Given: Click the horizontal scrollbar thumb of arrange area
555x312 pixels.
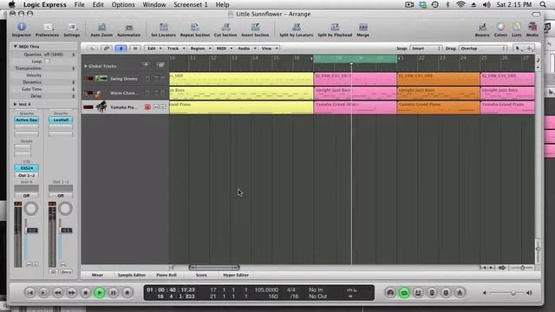Looking at the screenshot, I should tap(214, 268).
